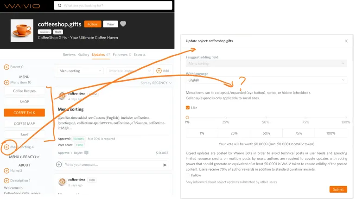Open the Menu sorting filter dropdown
This screenshot has height=200, width=356.
point(80,71)
